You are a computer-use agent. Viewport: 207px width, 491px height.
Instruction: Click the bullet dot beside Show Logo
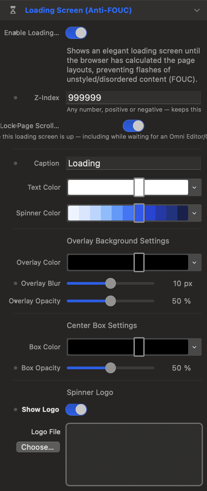16,410
